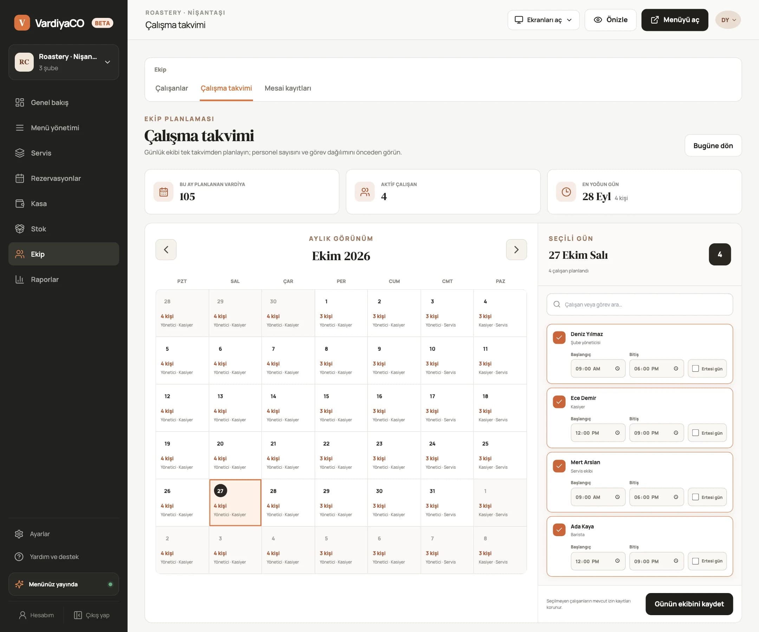
Task: Select Ekip in the sidebar
Action: click(64, 254)
